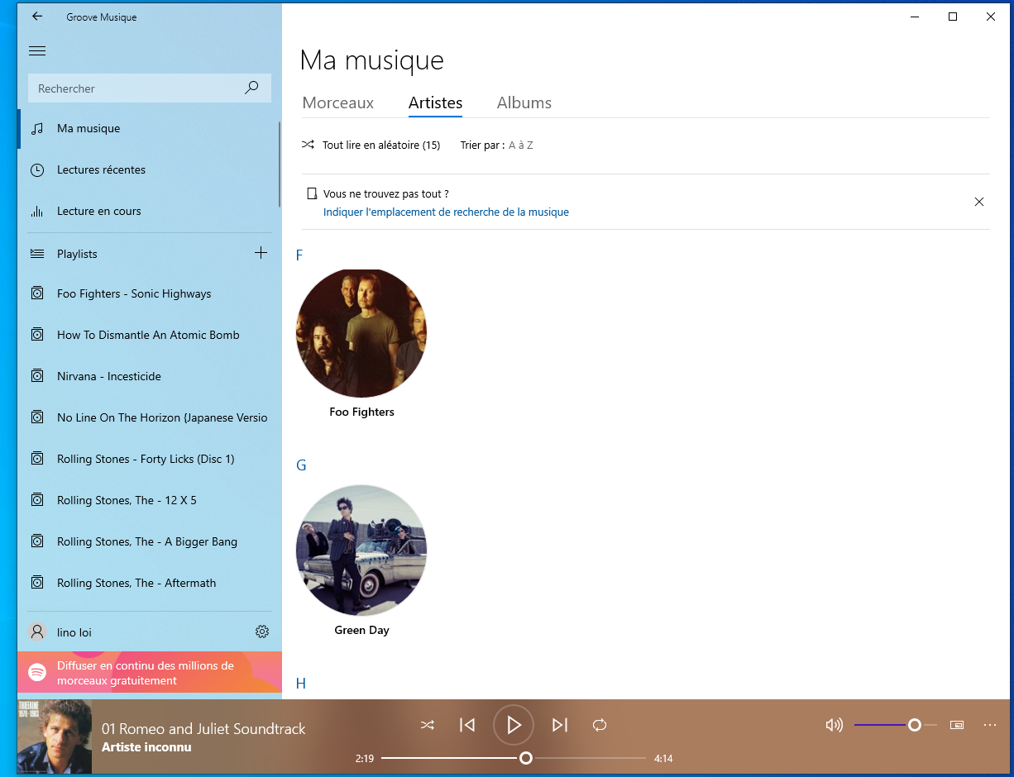
Task: Click Artiste inconnu in the player bar
Action: pos(146,747)
